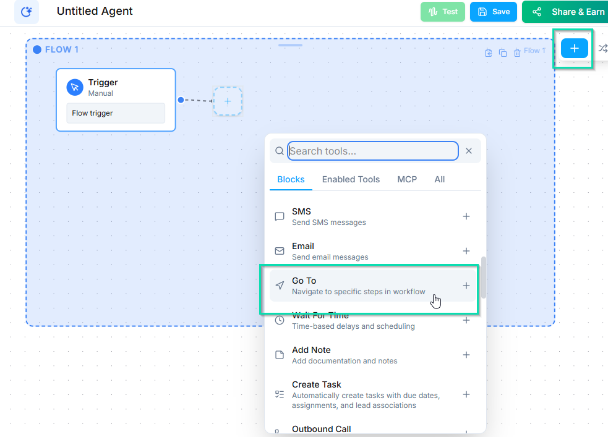Add the SMS block using its plus button

[x=466, y=216]
